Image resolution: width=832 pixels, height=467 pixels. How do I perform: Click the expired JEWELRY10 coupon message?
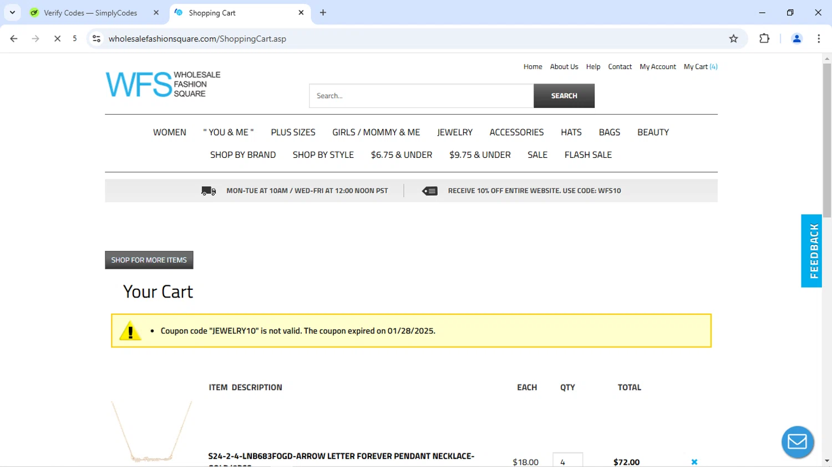pos(298,331)
